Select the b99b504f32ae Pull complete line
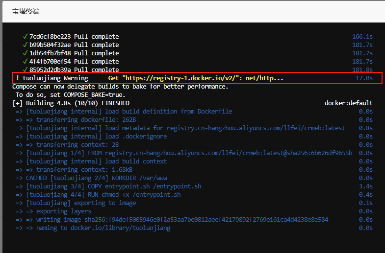 click(x=74, y=45)
